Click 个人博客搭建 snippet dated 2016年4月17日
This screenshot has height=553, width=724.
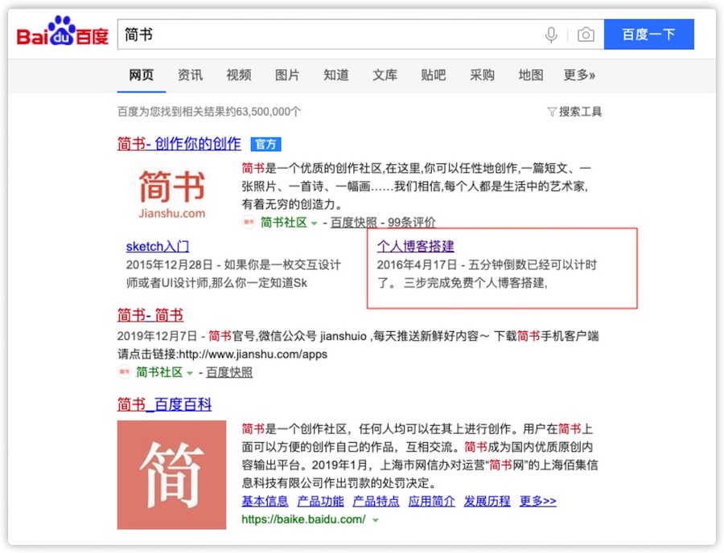[x=487, y=274]
